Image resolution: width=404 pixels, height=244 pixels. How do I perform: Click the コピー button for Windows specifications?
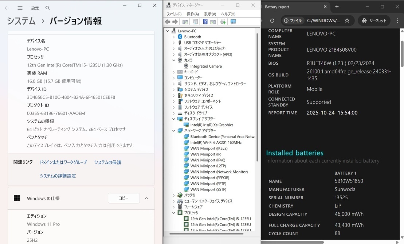(123, 198)
